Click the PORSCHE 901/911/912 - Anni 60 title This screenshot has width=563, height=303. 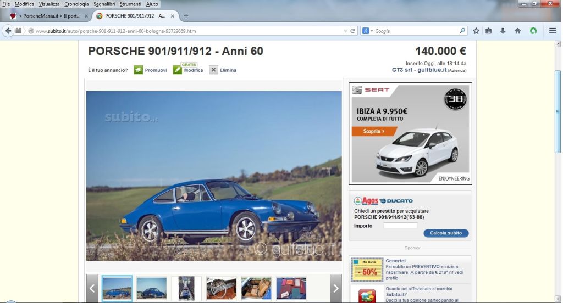point(175,51)
